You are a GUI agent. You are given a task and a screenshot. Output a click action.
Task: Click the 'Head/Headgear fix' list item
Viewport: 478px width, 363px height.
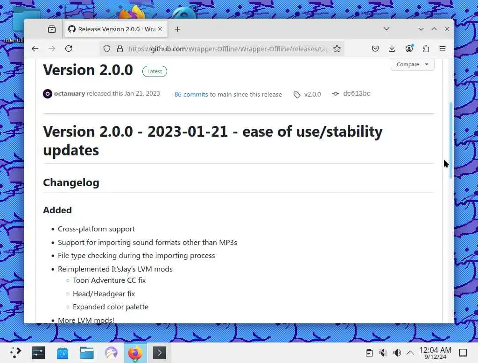[104, 293]
